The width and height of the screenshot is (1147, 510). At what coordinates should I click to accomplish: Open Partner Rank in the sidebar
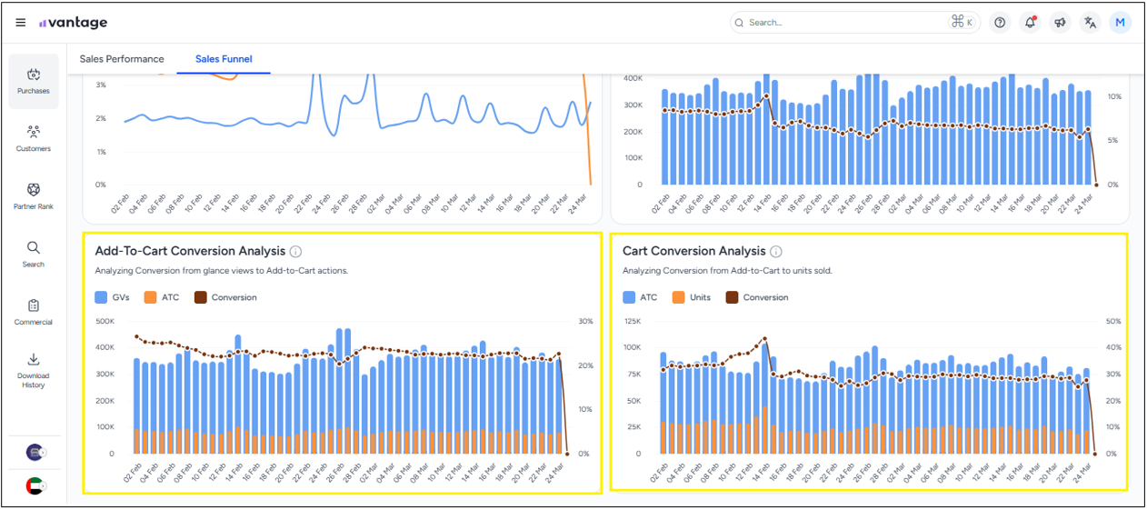pyautogui.click(x=34, y=195)
